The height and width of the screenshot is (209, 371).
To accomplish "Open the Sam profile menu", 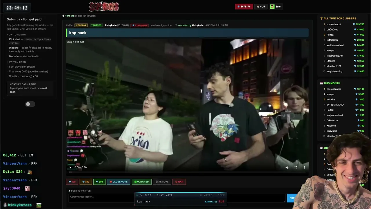I will coord(275,6).
